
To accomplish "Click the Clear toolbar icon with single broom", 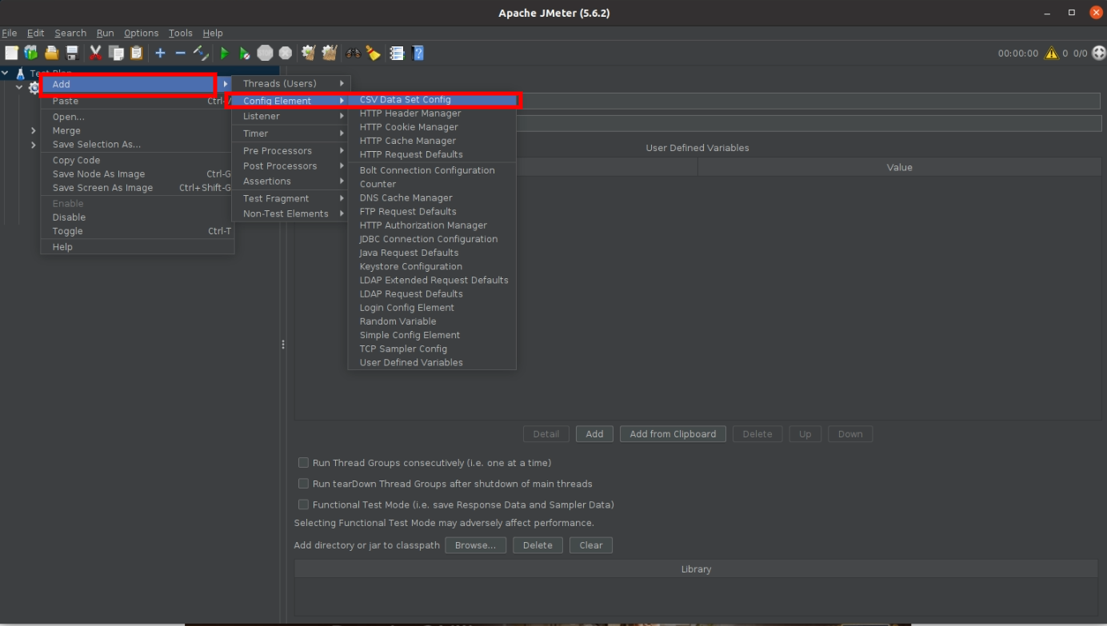I will pyautogui.click(x=309, y=53).
